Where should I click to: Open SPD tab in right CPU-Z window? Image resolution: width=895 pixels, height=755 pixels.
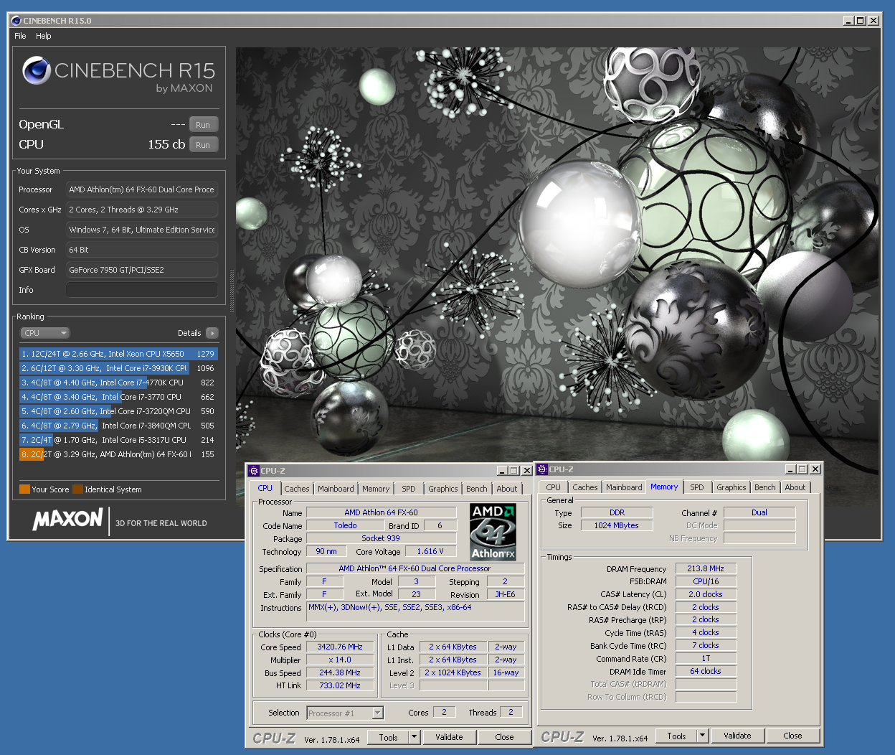coord(697,487)
